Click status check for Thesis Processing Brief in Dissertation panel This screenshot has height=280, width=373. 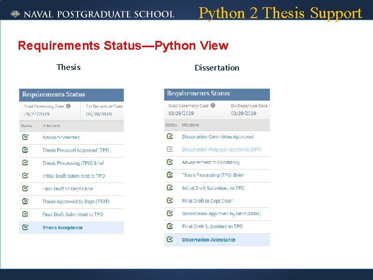click(170, 175)
